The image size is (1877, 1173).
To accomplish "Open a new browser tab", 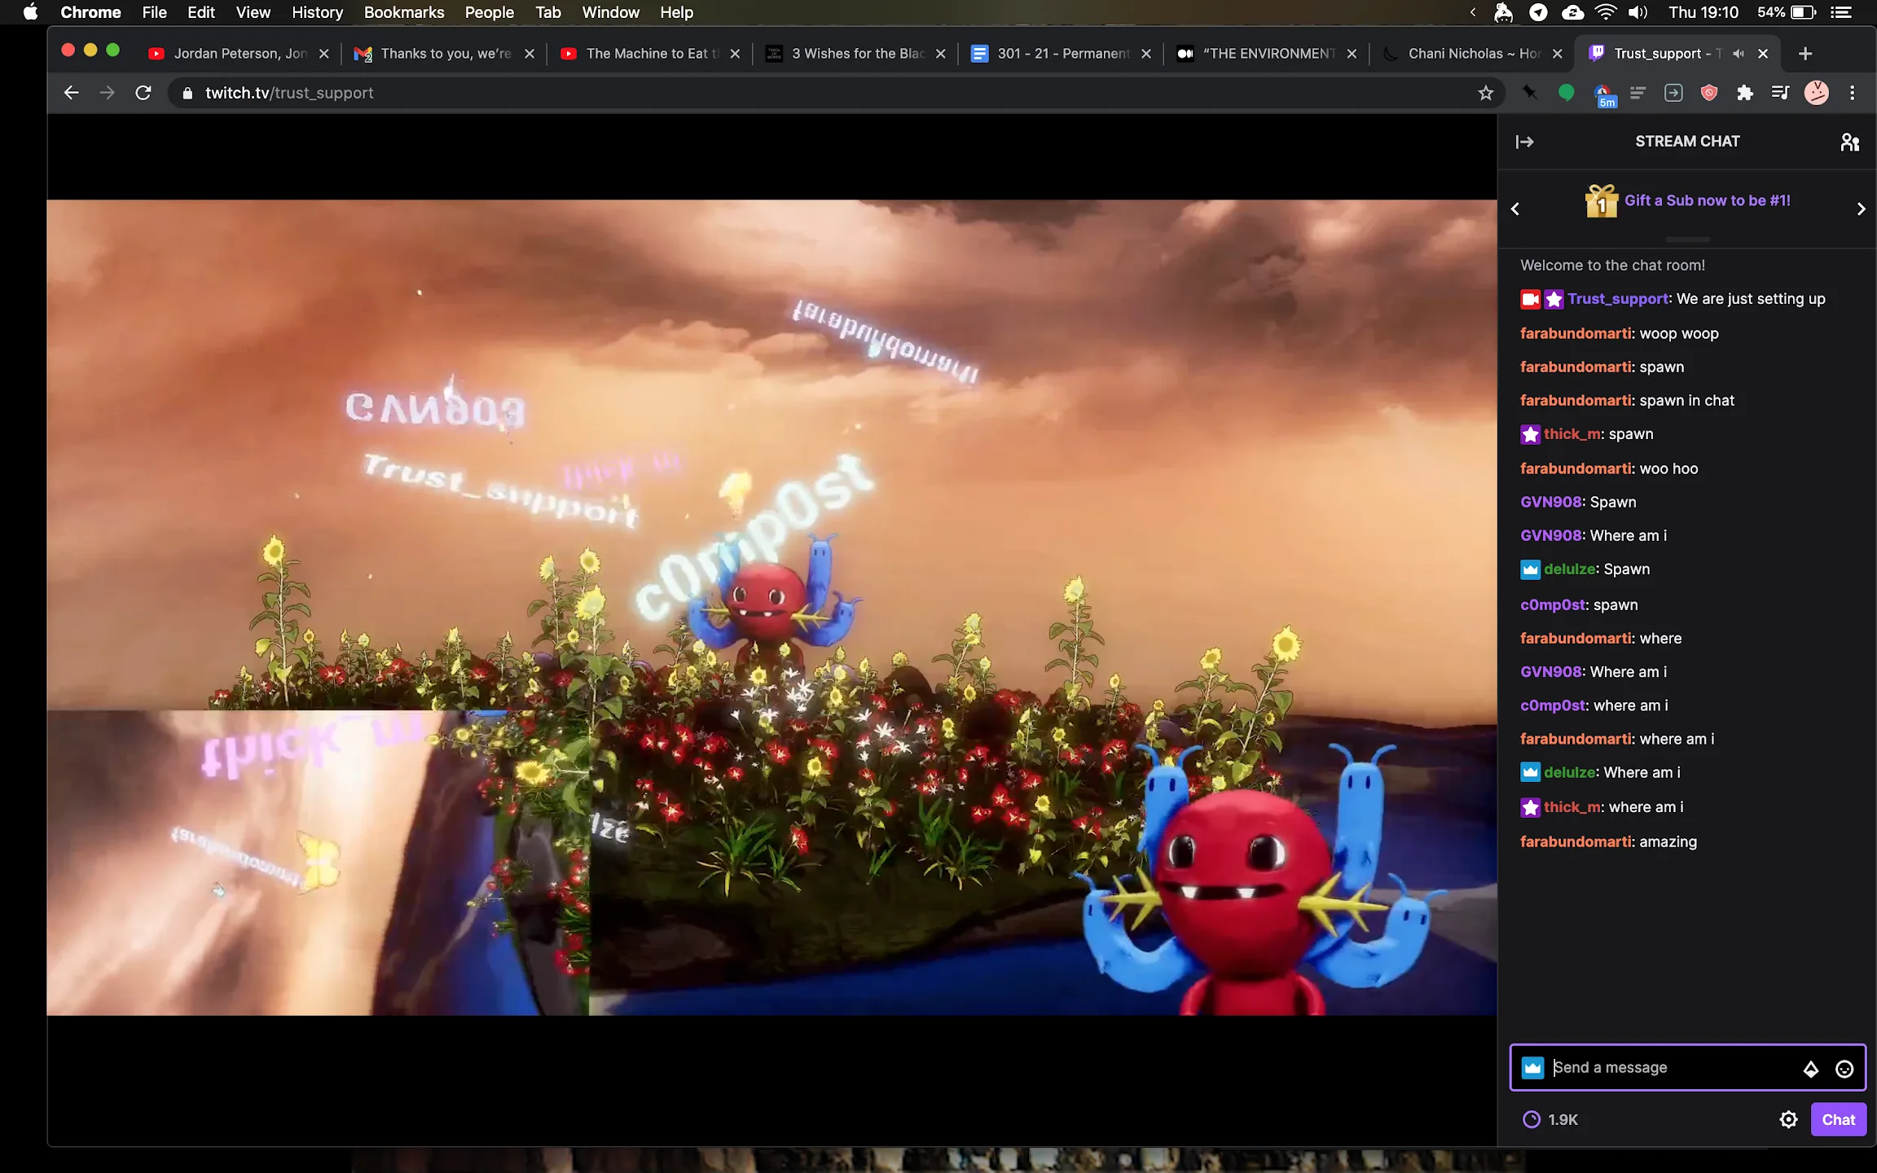I will click(1805, 54).
